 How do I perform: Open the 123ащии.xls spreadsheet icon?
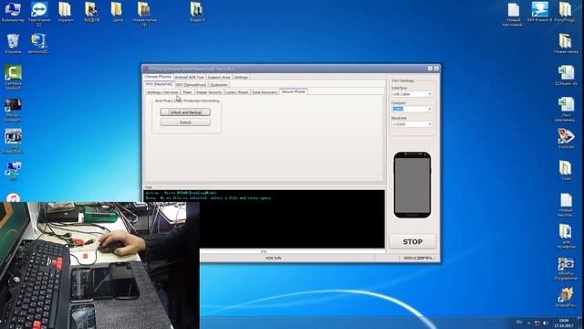[566, 76]
